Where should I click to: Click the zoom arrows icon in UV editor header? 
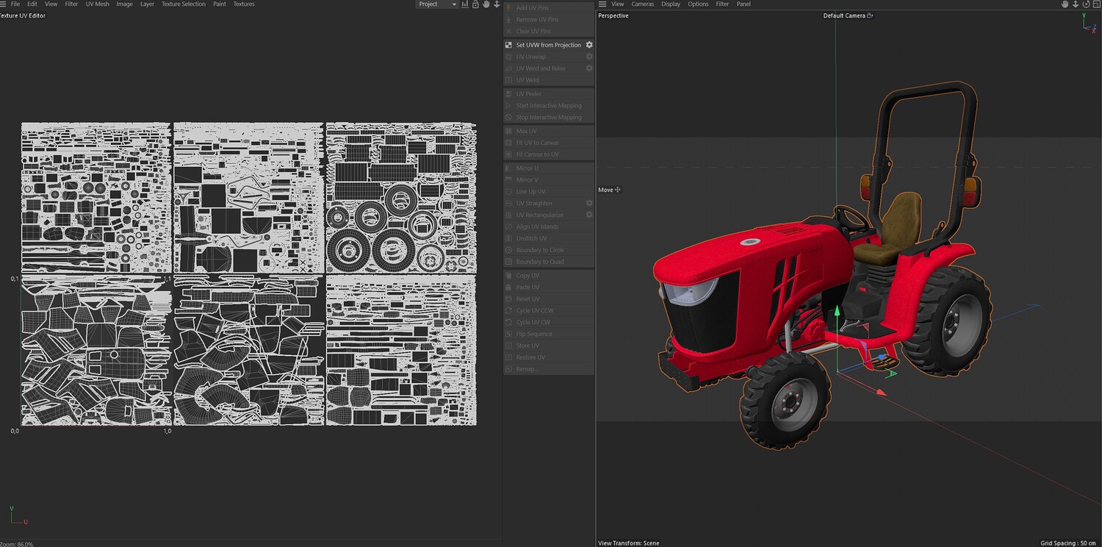[497, 4]
